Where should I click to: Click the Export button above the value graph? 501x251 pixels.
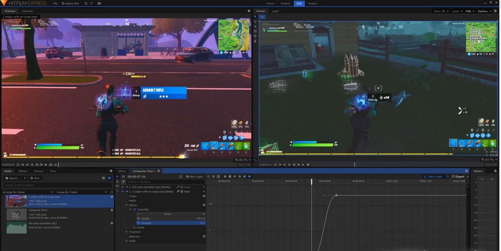(x=458, y=177)
